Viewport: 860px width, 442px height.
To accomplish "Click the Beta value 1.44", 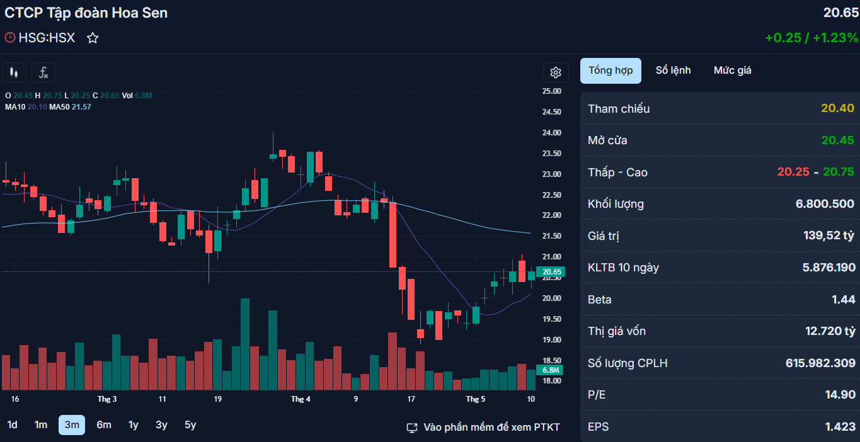I will pos(844,300).
